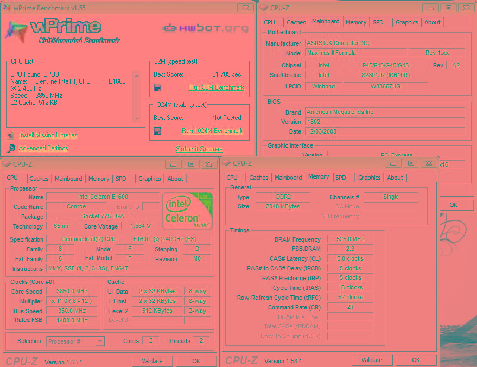Click the Intel Celeron Inside badge

click(187, 211)
